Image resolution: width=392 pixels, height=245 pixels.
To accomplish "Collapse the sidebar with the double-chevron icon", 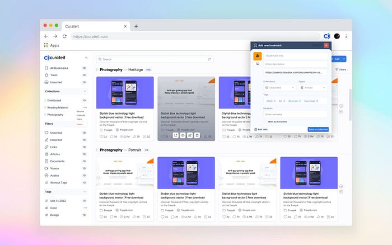I will [x=86, y=58].
